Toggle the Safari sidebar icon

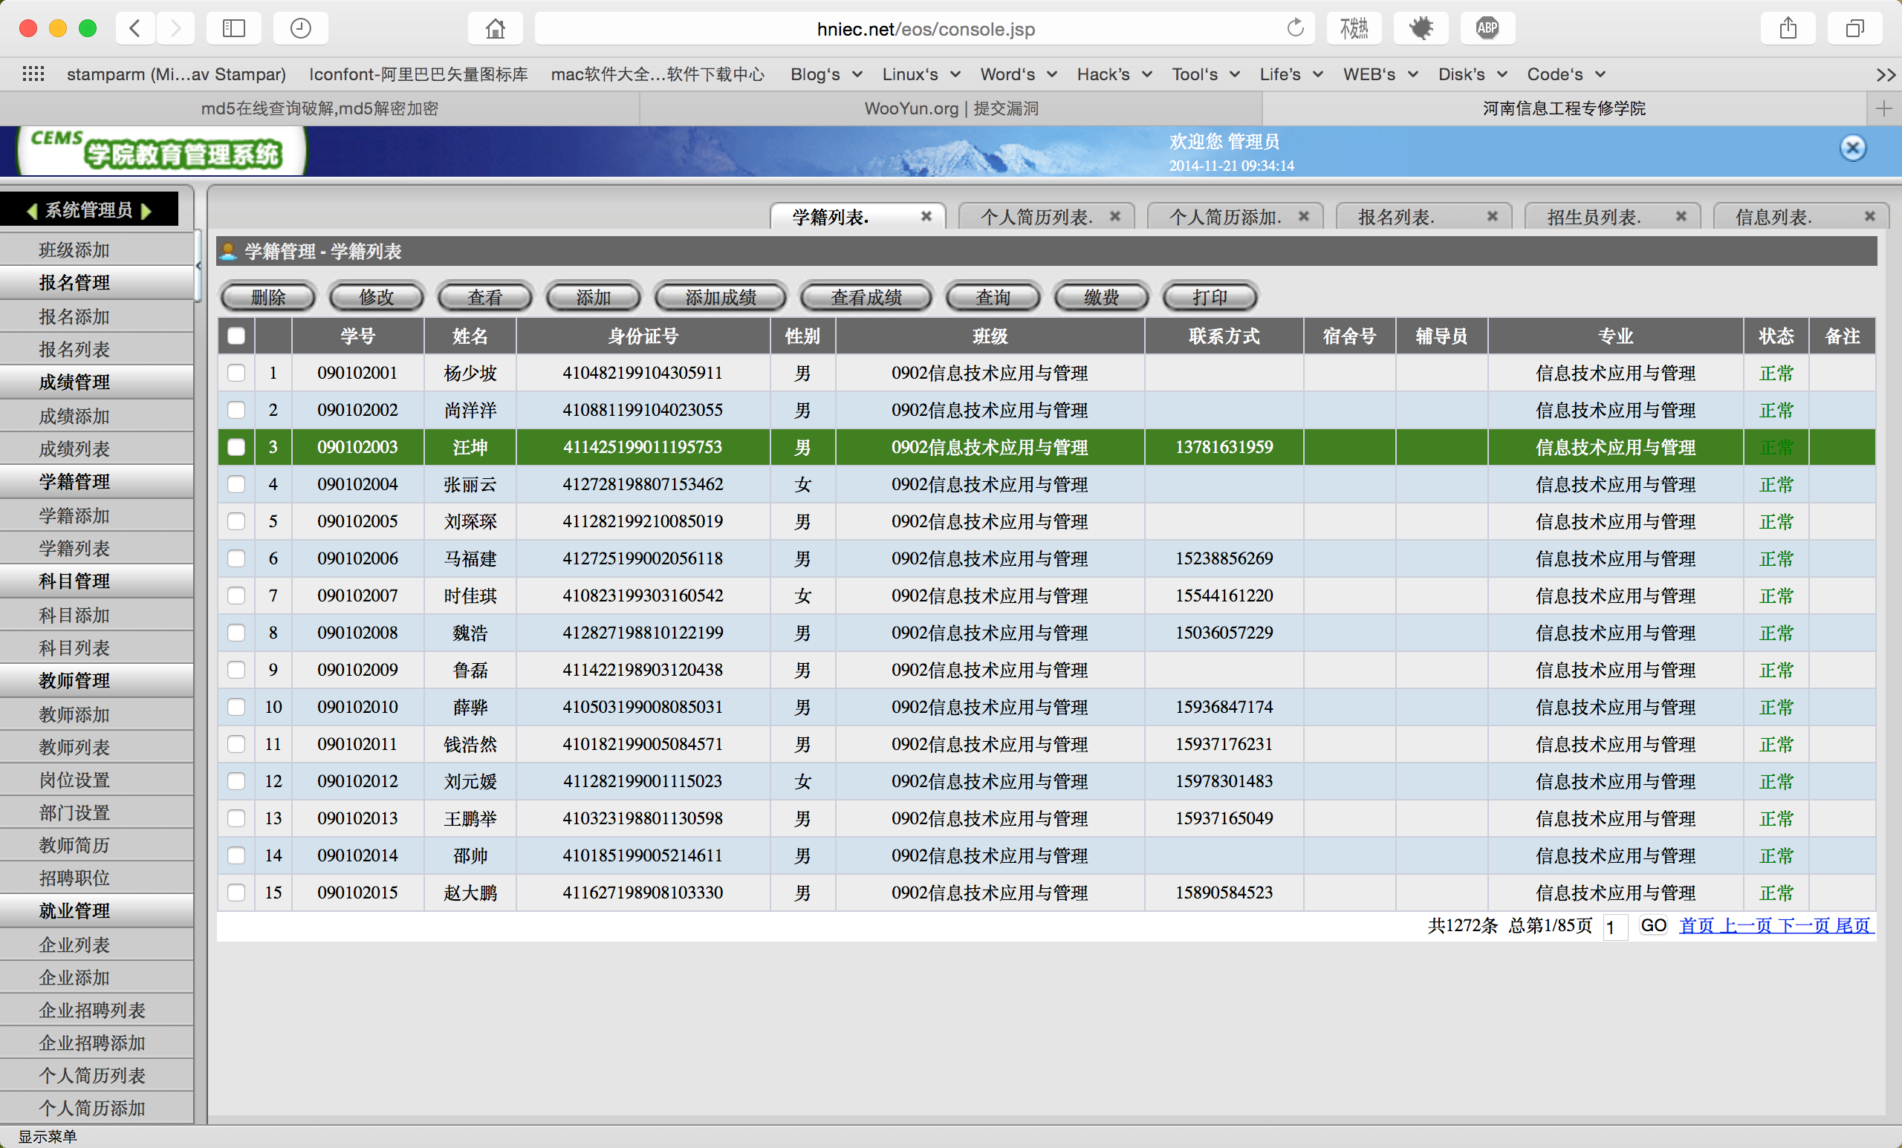(x=233, y=28)
